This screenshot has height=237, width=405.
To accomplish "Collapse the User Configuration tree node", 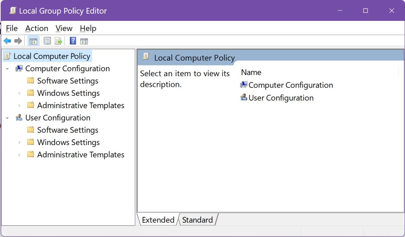I will (x=8, y=118).
